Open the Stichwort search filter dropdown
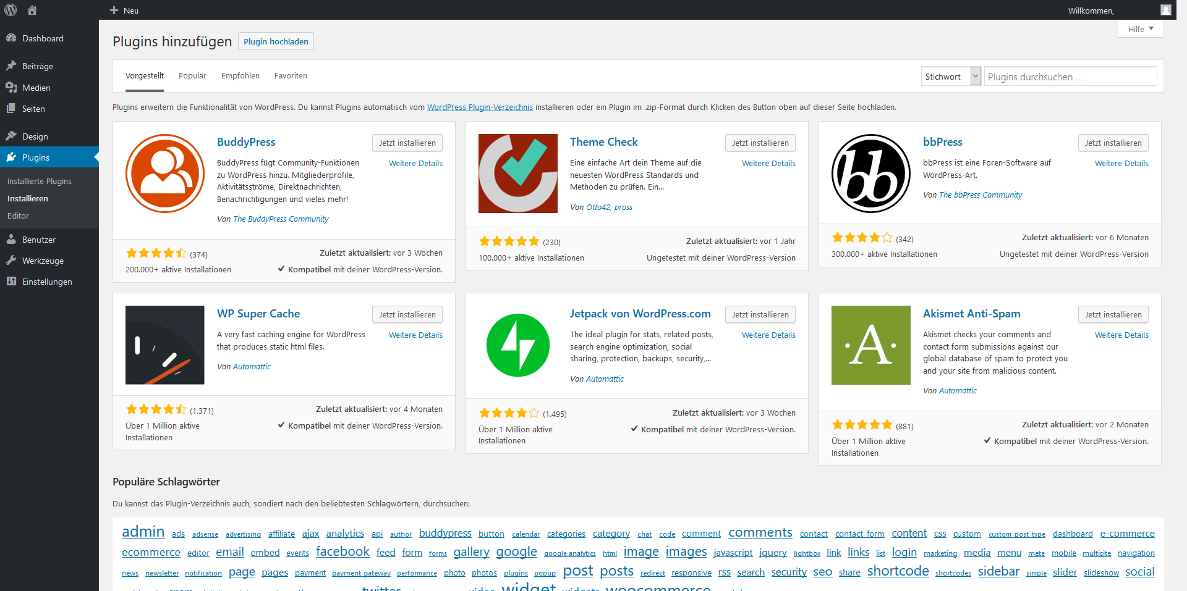This screenshot has width=1187, height=591. coord(950,76)
